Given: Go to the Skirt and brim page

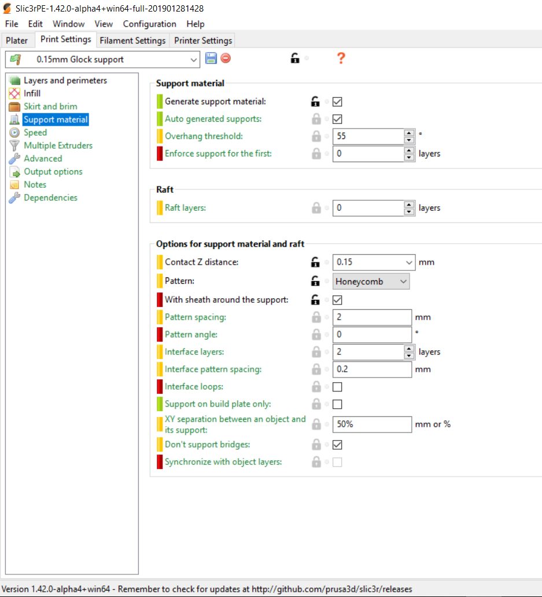Looking at the screenshot, I should point(50,107).
